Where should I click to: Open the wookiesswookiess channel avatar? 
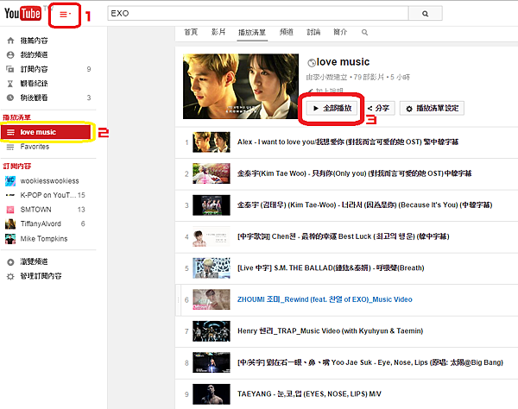tap(10, 181)
